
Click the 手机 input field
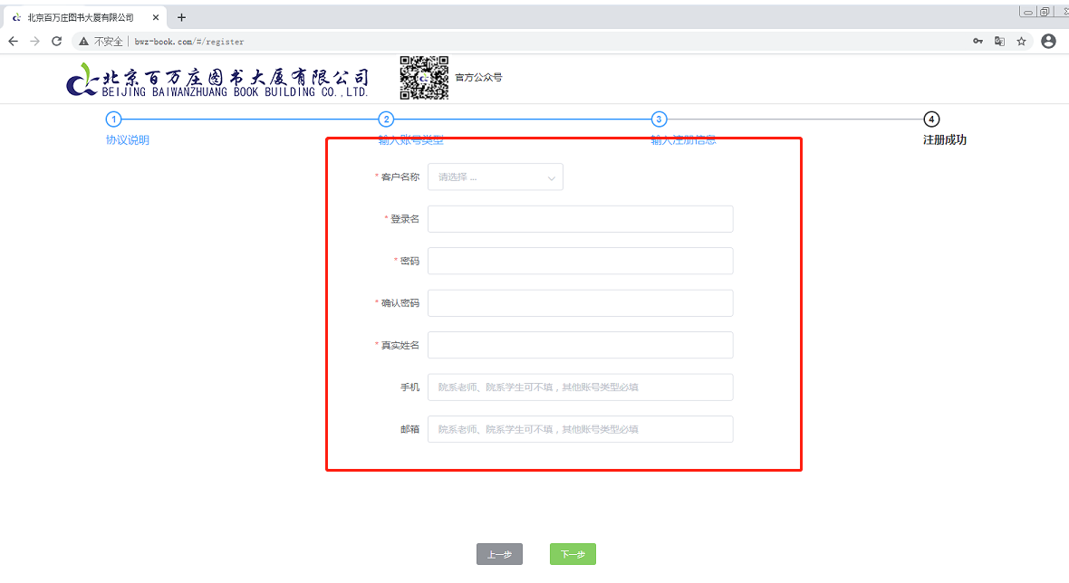point(580,387)
